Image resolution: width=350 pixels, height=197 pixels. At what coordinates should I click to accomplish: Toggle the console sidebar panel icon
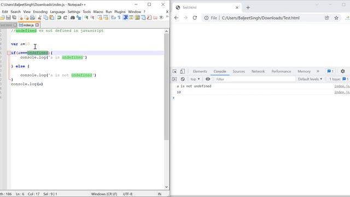click(174, 79)
